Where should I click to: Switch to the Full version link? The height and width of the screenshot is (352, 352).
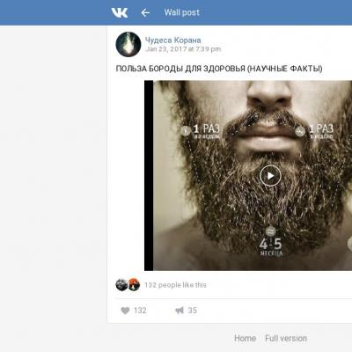[286, 338]
